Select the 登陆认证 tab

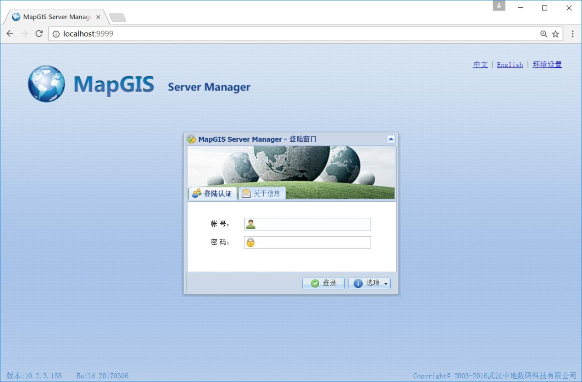click(212, 193)
